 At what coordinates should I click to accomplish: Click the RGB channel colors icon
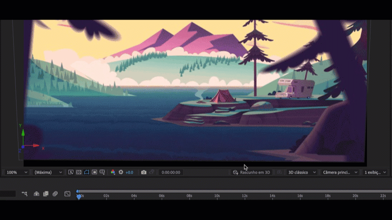[113, 172]
